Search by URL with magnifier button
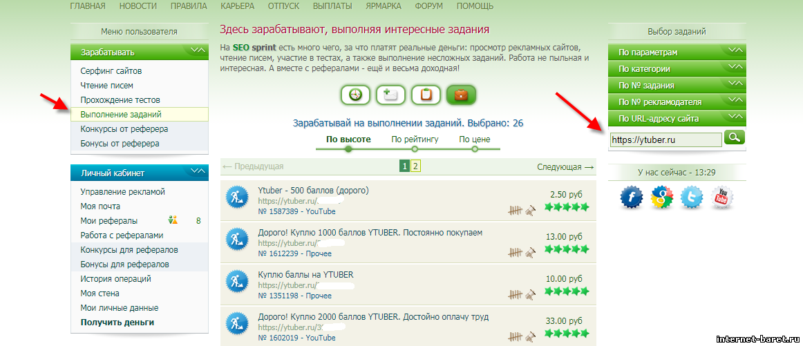Image resolution: width=803 pixels, height=346 pixels. pyautogui.click(x=735, y=137)
